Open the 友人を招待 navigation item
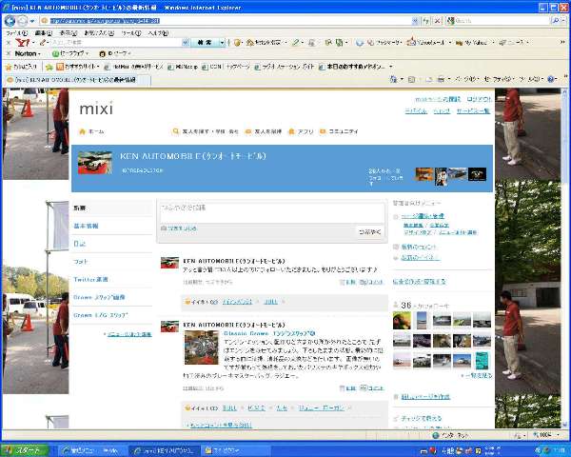The width and height of the screenshot is (571, 457). coord(264,131)
